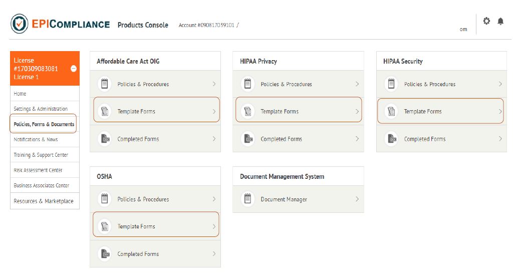Viewport: 516px width, 280px height.
Task: Click Affordable Care Act Policies & Procedures icon
Action: tap(105, 84)
